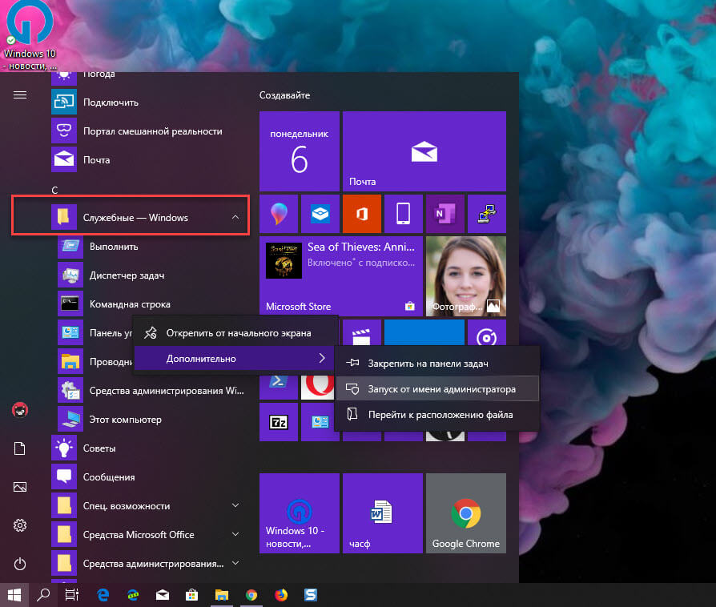
Task: Open the Фотограф... photo tile
Action: pyautogui.click(x=466, y=275)
